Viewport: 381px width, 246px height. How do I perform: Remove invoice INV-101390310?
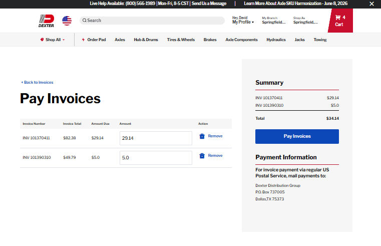click(x=215, y=155)
